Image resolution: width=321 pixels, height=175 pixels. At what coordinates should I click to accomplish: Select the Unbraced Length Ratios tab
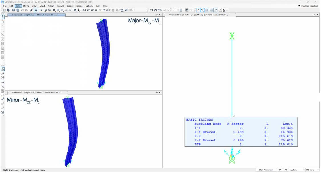198,15
